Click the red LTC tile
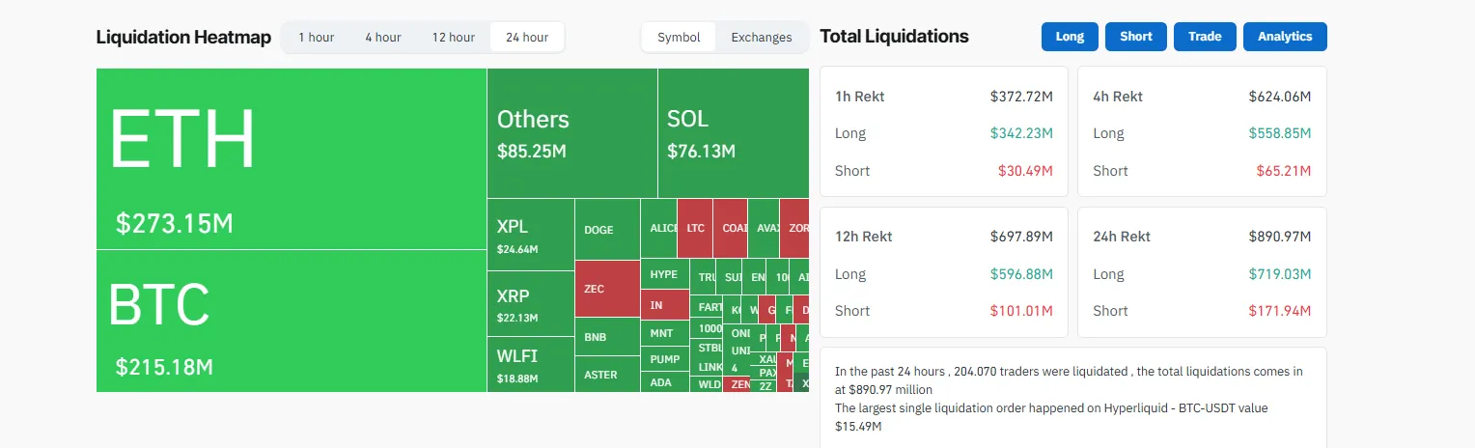Viewport: 1475px width, 448px height. coord(695,229)
